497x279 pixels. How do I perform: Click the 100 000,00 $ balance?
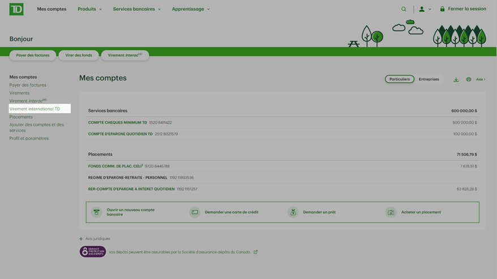tap(465, 134)
